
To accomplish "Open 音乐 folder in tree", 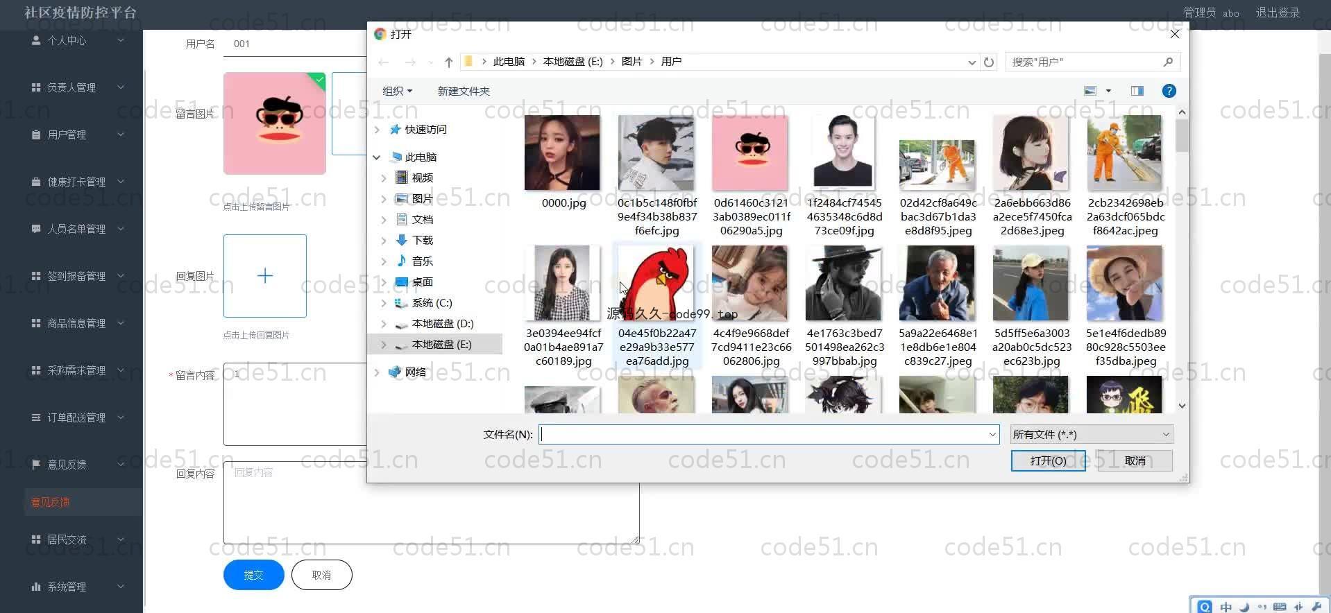I will point(422,261).
